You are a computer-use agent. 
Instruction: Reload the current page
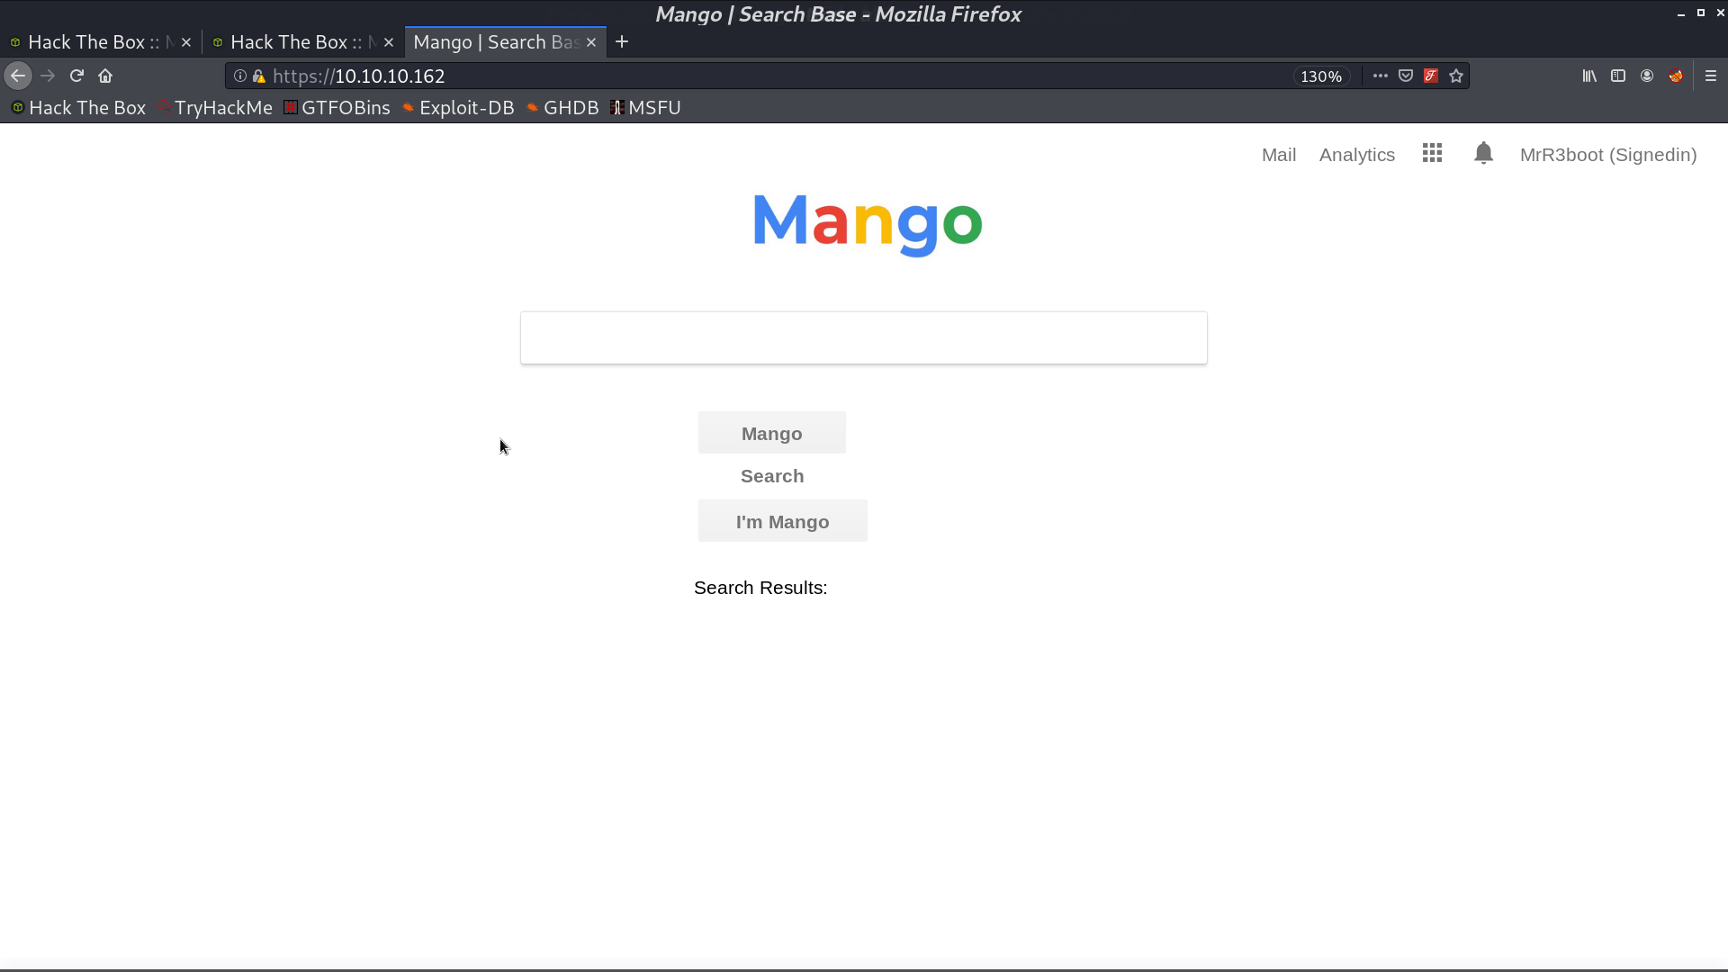click(x=76, y=76)
